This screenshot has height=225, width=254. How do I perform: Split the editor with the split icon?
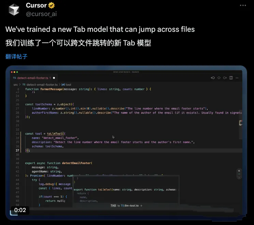point(231,78)
